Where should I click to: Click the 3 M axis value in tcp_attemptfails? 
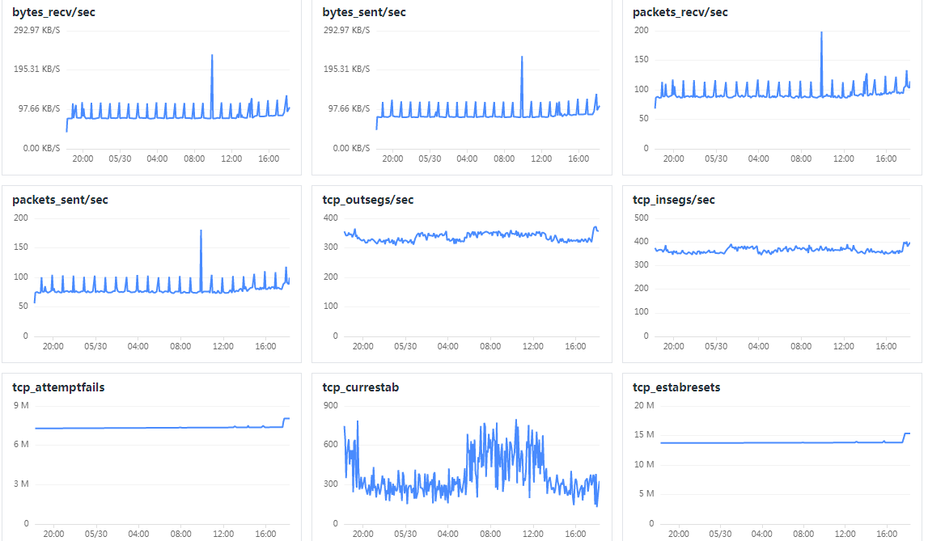[x=21, y=484]
